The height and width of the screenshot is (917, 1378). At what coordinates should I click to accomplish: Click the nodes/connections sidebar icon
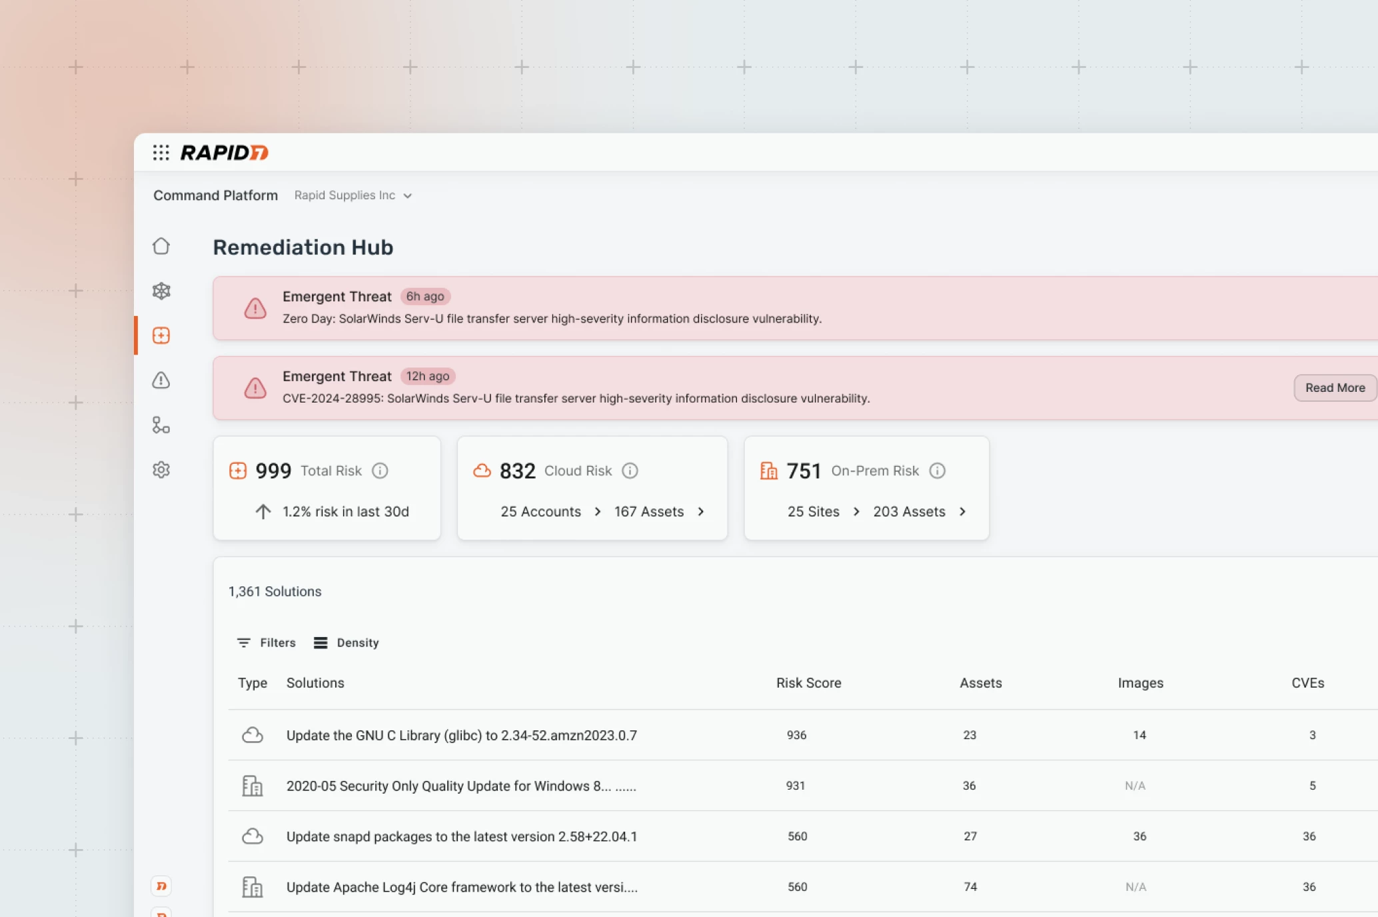tap(163, 424)
